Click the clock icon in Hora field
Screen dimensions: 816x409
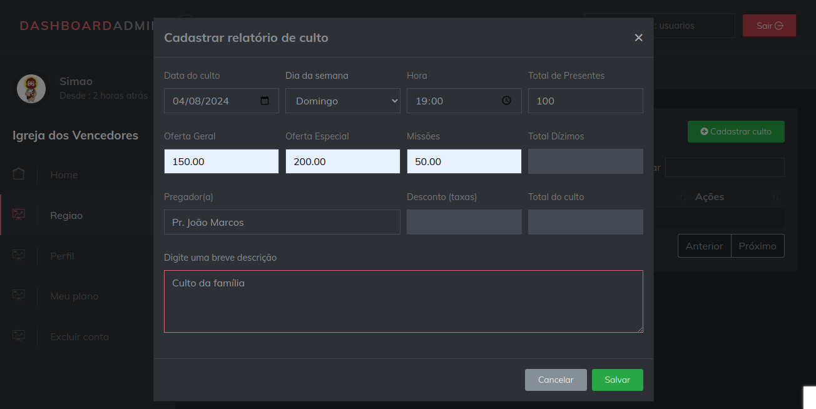[x=506, y=101]
